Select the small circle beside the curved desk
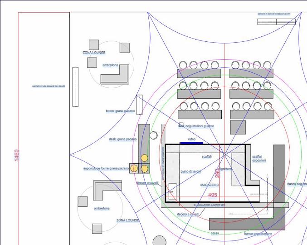The width and height of the screenshot is (307, 245). (x=154, y=135)
